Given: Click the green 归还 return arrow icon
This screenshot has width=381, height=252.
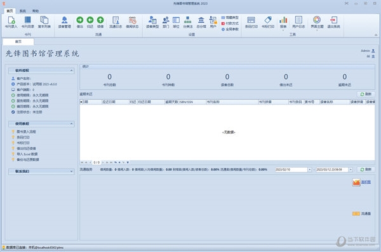Looking at the screenshot, I should (x=90, y=22).
